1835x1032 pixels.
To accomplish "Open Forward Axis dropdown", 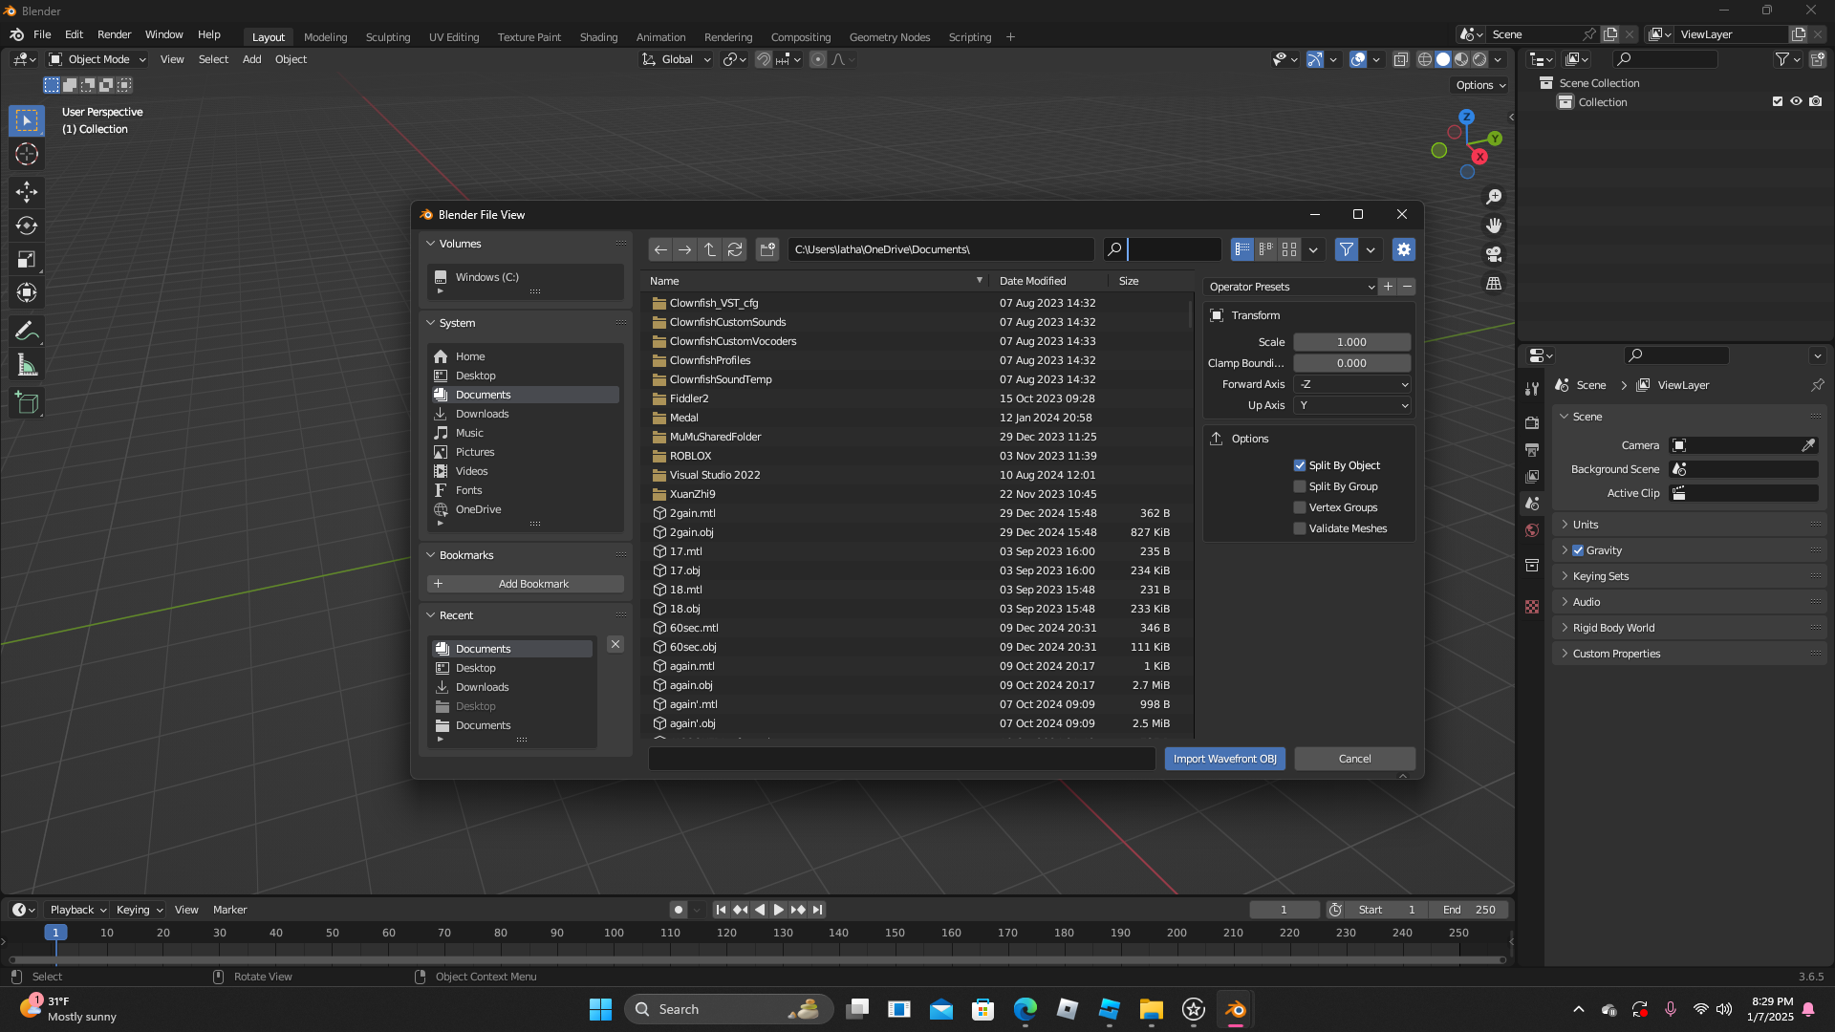I will point(1352,384).
